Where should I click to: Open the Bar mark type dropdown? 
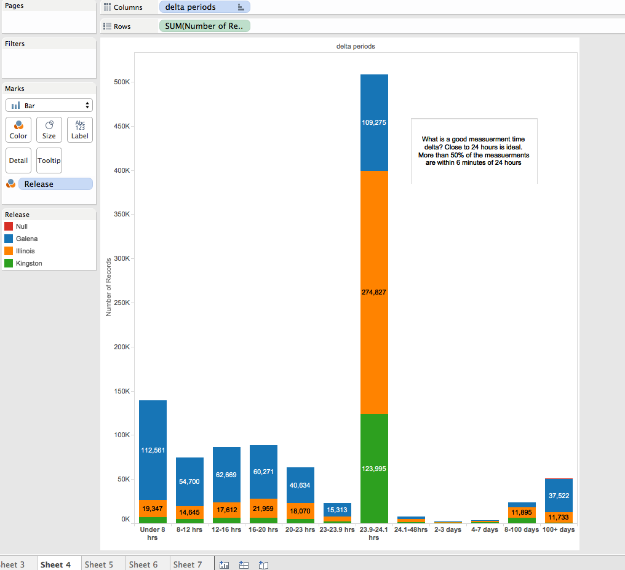tap(49, 106)
